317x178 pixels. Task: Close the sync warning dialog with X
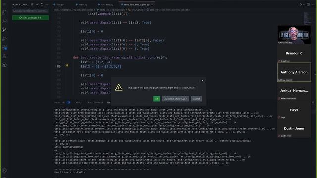[x=202, y=80]
